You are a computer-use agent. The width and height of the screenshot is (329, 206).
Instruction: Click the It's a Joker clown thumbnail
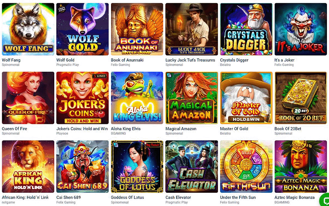pyautogui.click(x=301, y=29)
